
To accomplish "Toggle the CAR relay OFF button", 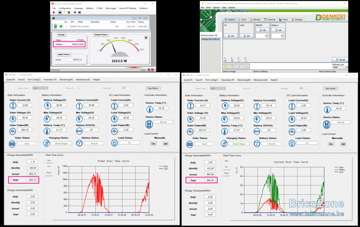I will pyautogui.click(x=247, y=36).
